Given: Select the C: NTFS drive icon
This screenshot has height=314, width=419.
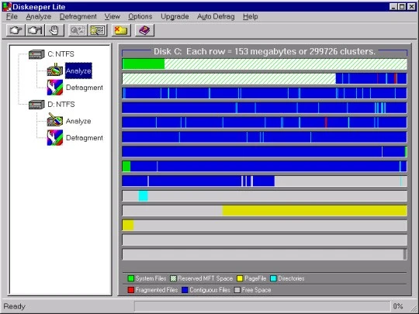Looking at the screenshot, I should point(36,54).
